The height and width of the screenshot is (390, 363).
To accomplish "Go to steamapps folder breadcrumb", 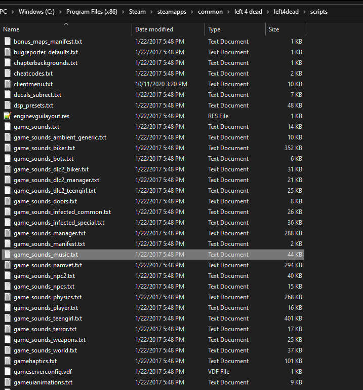I will pos(172,12).
